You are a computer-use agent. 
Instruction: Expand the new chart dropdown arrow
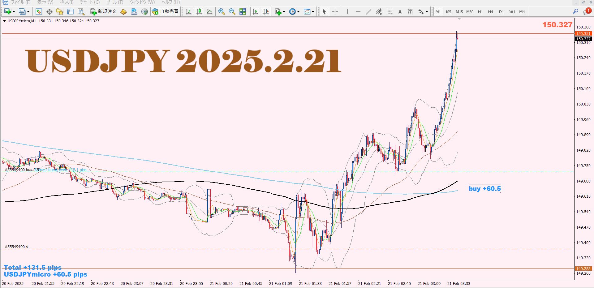point(14,12)
